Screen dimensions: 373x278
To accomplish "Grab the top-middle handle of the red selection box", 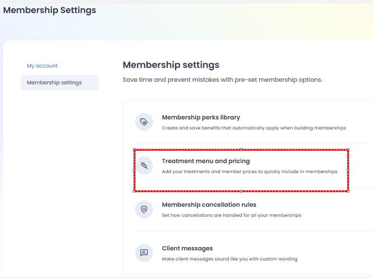I will (x=241, y=150).
